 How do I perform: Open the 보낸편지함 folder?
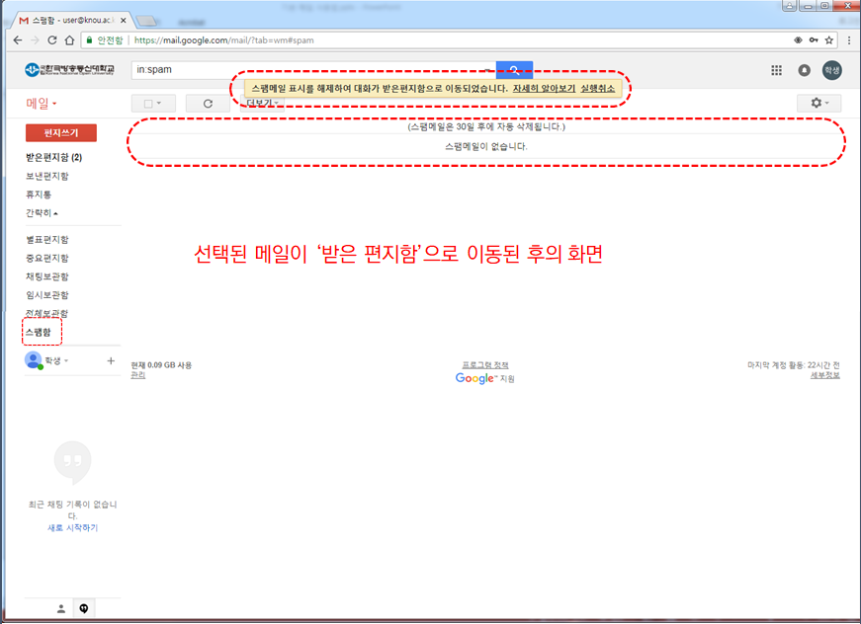click(47, 176)
